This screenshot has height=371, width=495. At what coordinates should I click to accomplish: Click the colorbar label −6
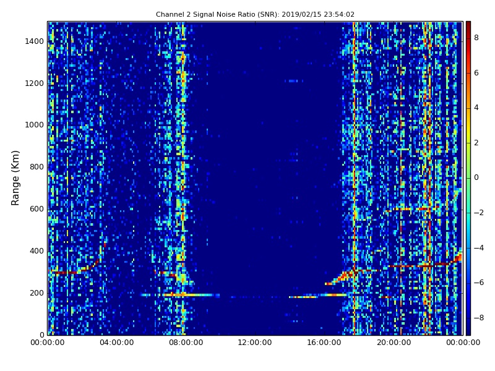[479, 283]
